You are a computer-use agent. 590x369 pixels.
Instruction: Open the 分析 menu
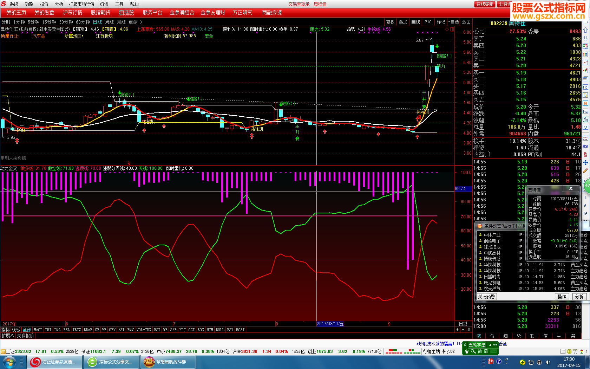[59, 4]
